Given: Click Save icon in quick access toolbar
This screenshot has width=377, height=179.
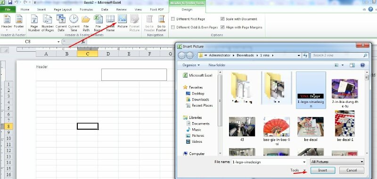Looking at the screenshot, I should [x=10, y=3].
